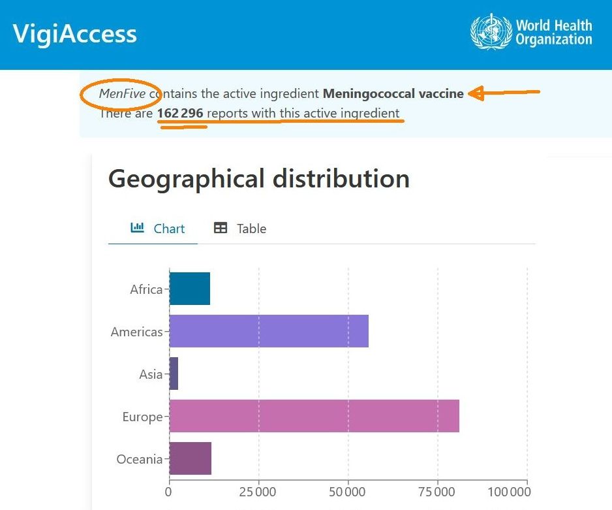Select the Europe bar in chart

click(314, 416)
